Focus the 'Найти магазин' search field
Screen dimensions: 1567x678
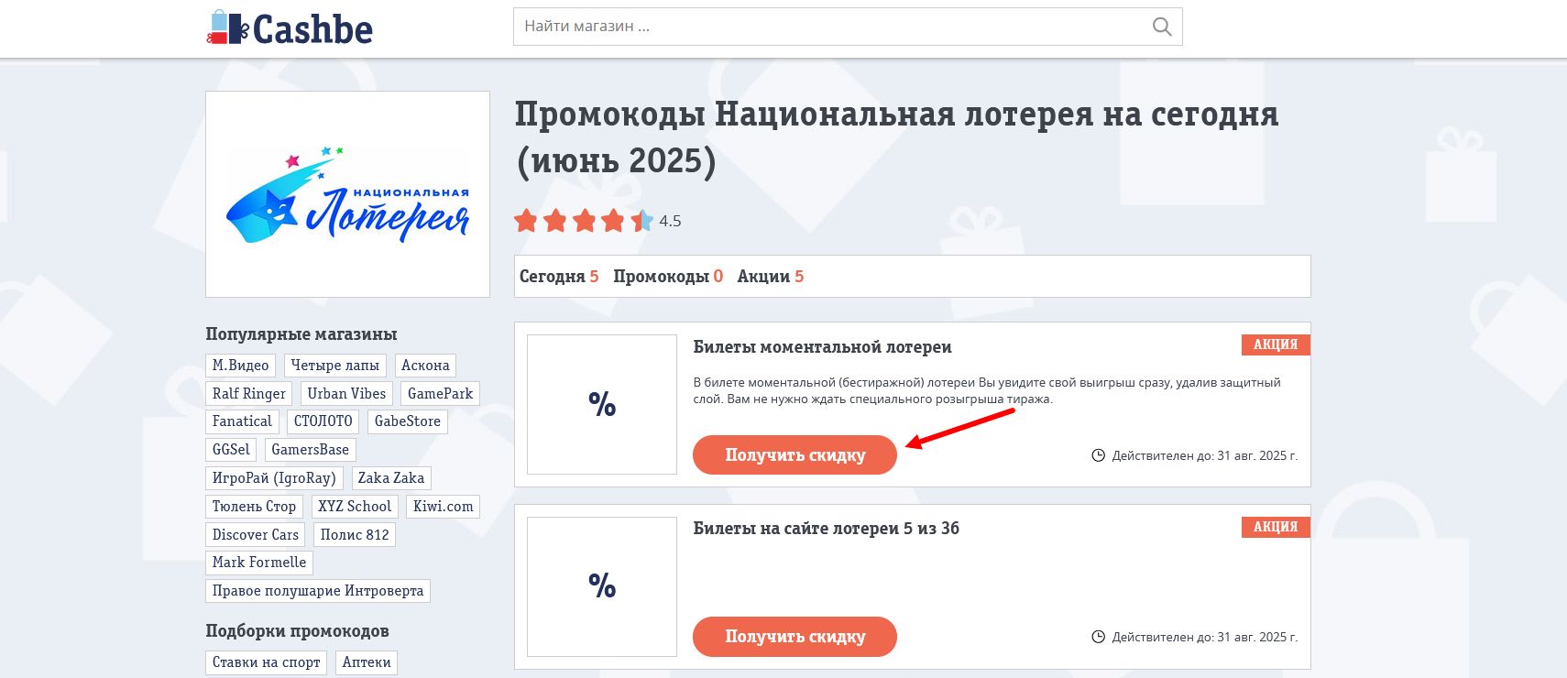(x=848, y=27)
